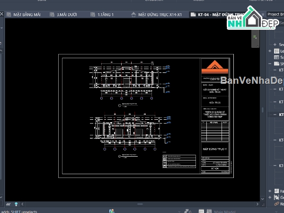Toggle the Reveal Hidden Elements lightbulb icon

pyautogui.click(x=16, y=204)
